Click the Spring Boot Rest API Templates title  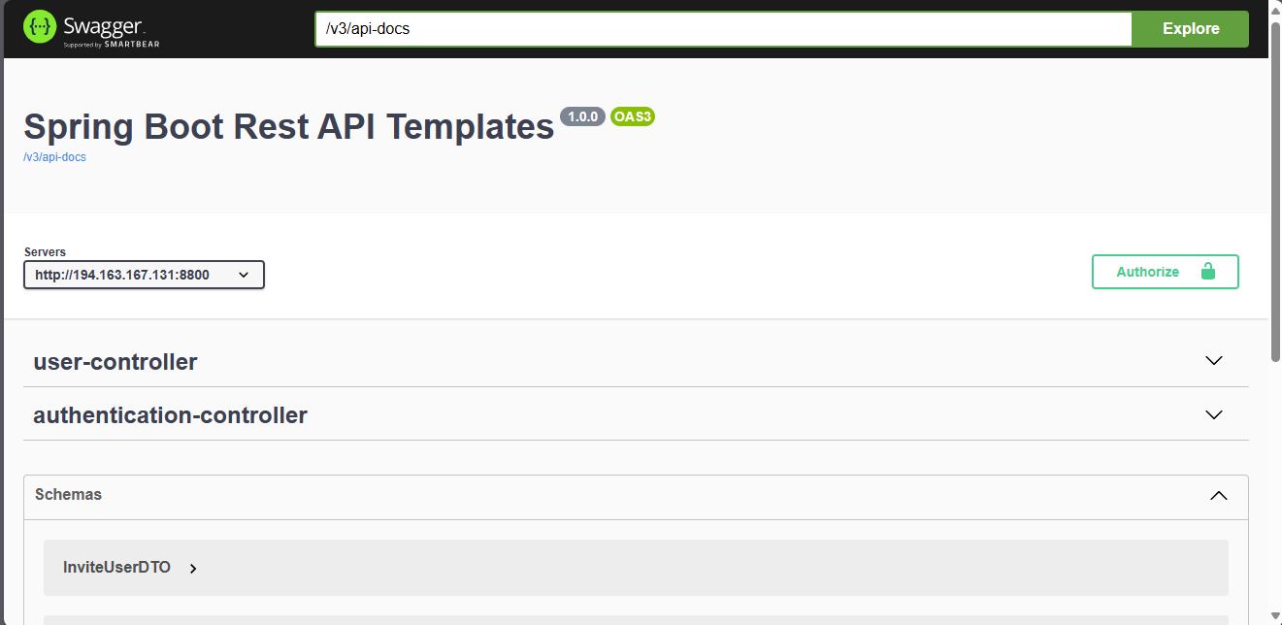click(289, 127)
